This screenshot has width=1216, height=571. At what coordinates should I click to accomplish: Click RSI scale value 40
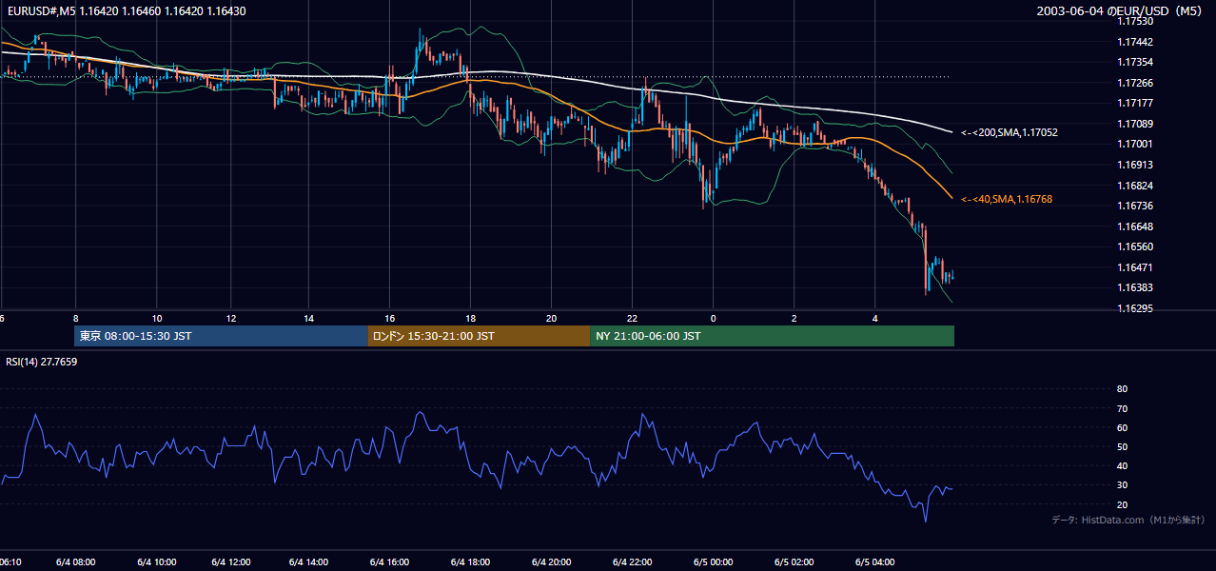[x=1122, y=465]
